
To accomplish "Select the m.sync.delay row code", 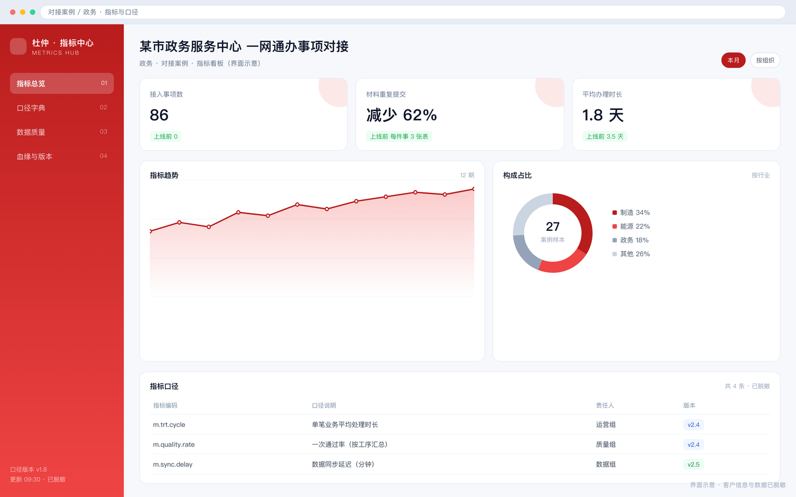I will [x=172, y=464].
